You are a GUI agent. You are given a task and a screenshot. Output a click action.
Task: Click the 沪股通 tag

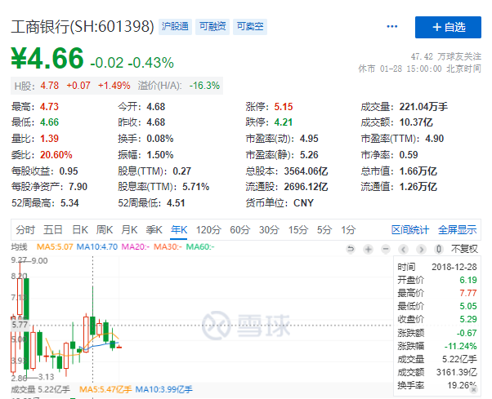pos(175,27)
